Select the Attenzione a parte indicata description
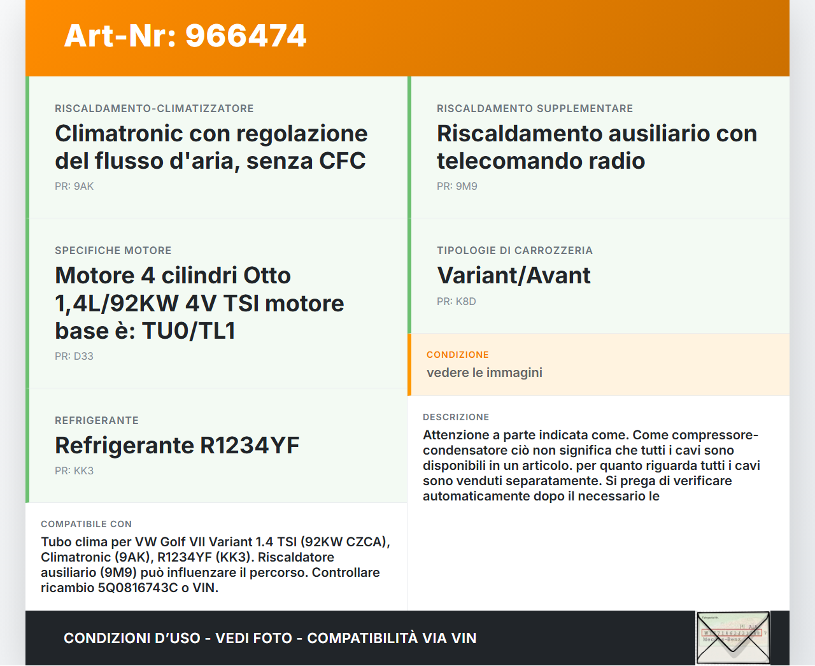This screenshot has height=666, width=815. (x=592, y=465)
